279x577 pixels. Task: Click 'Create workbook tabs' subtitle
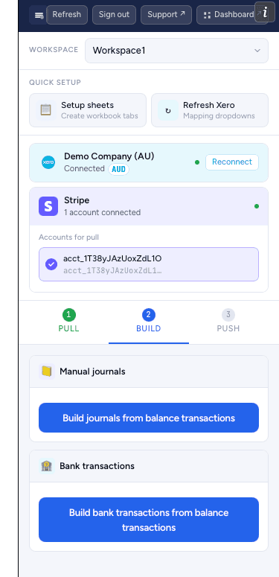100,116
